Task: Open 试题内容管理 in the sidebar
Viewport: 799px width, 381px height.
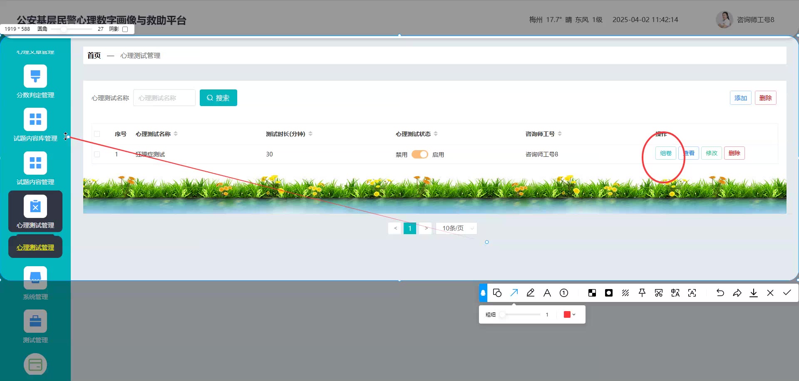Action: pyautogui.click(x=35, y=168)
